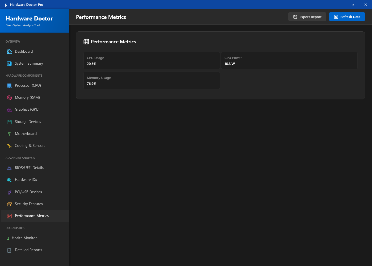Click the BIOS/UEFI Details microscope icon
Screen dimensions: 372x266
coord(9,168)
